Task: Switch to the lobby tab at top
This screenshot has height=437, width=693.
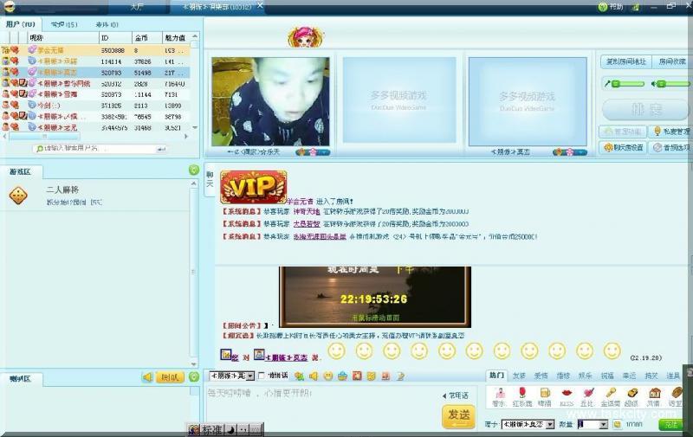Action: [137, 6]
